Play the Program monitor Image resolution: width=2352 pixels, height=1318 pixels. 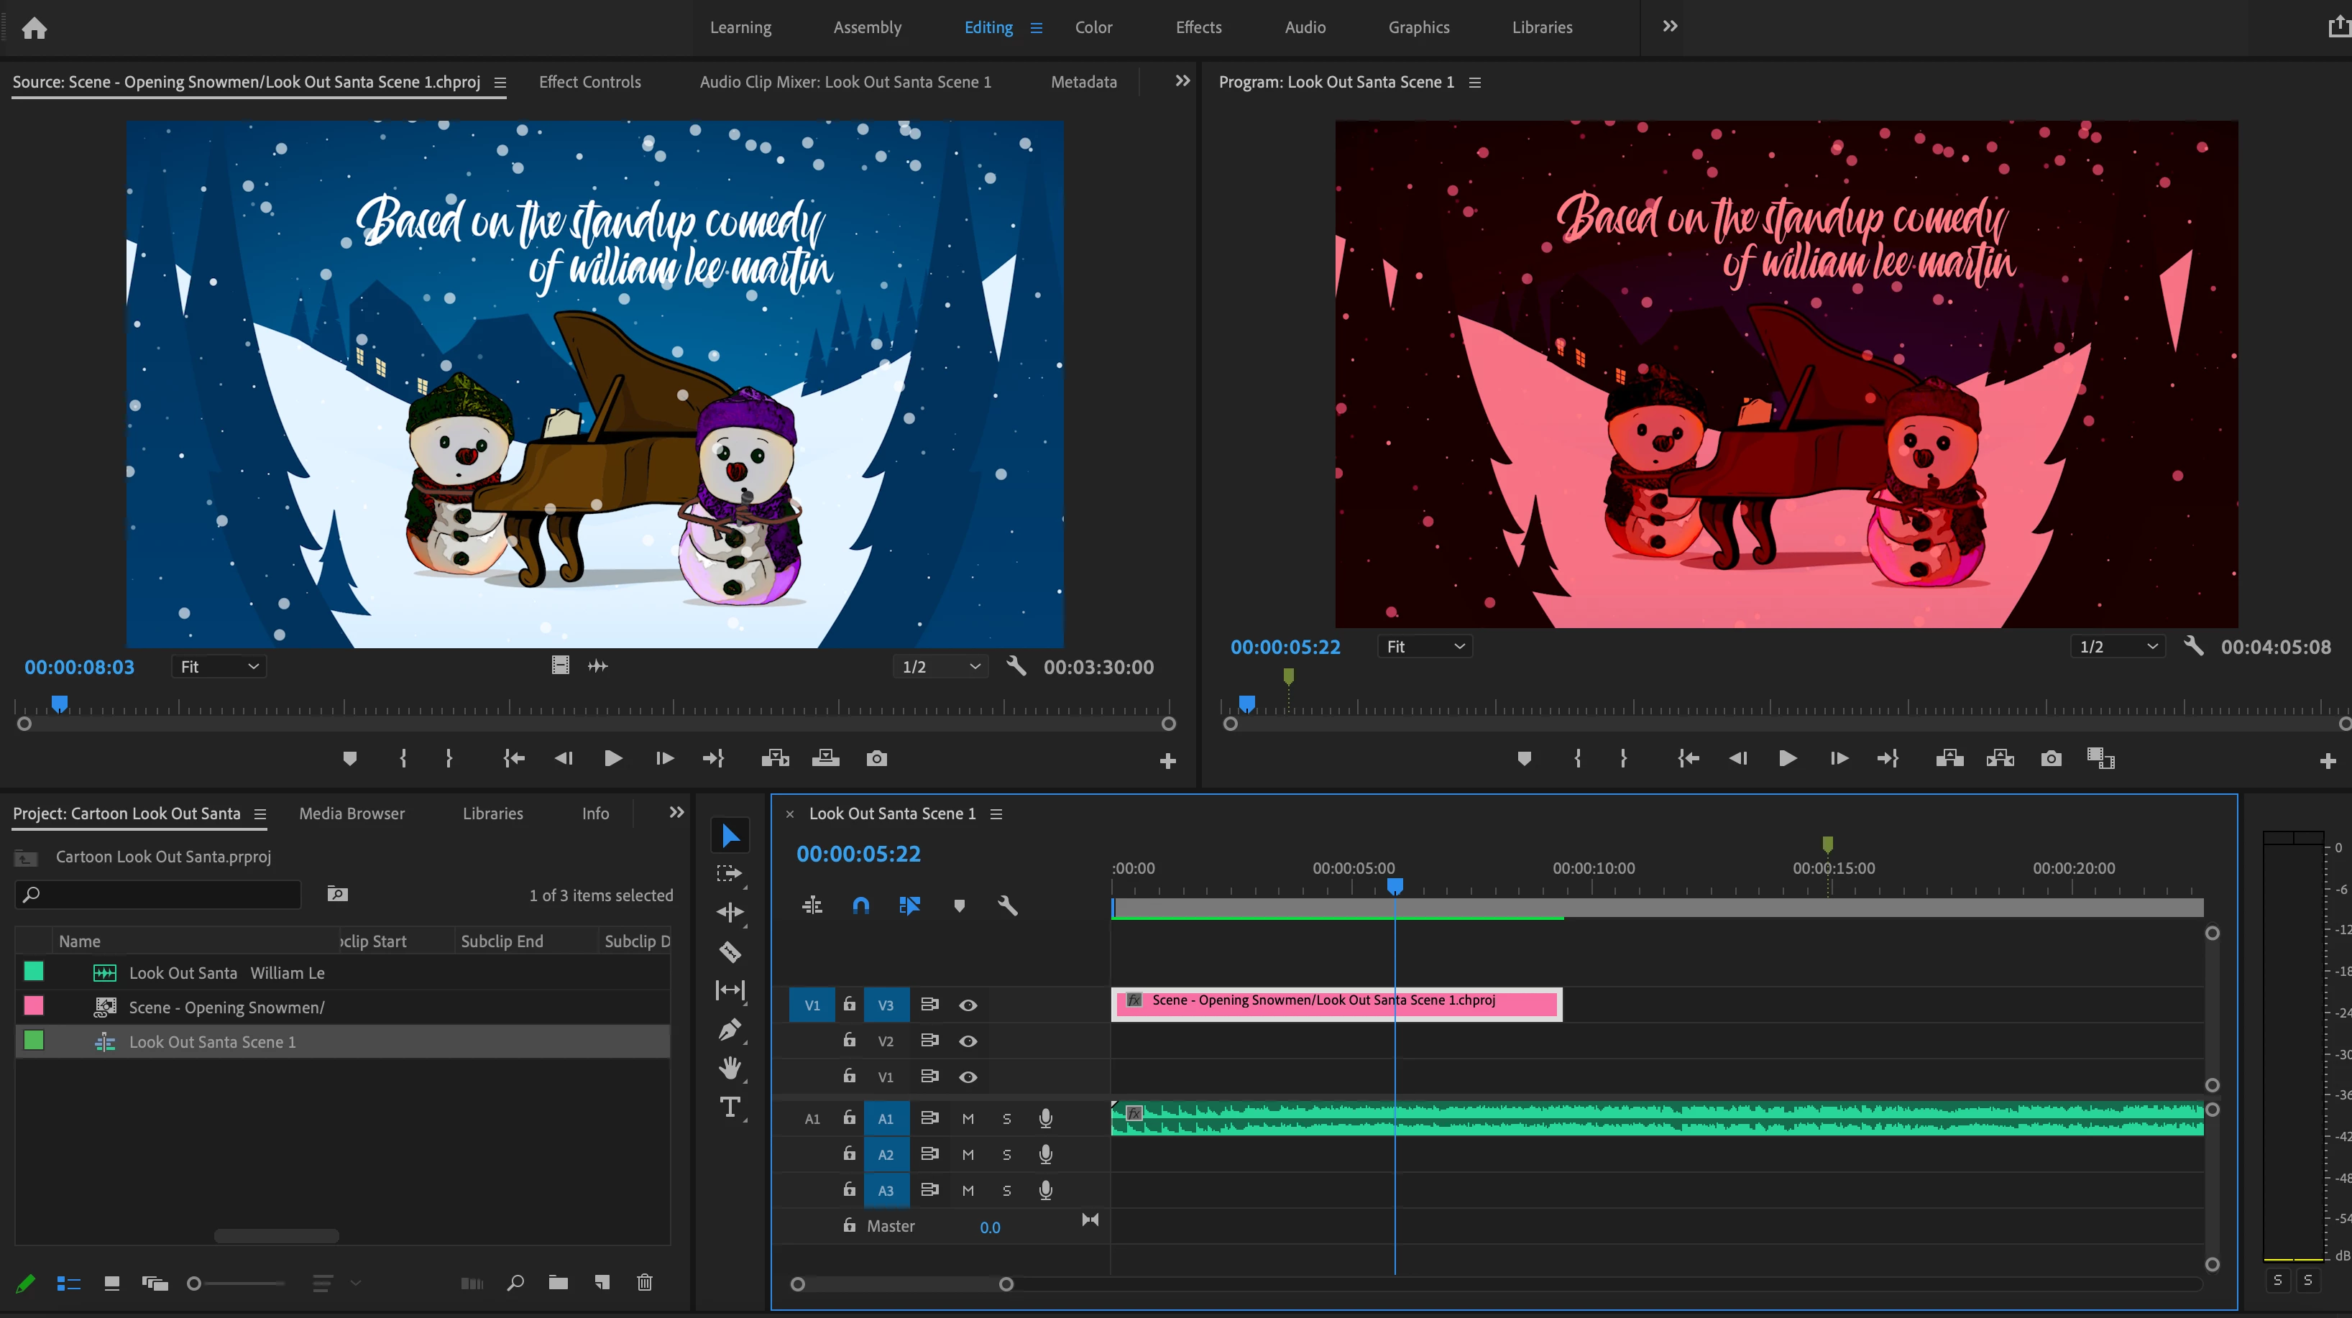pyautogui.click(x=1787, y=758)
